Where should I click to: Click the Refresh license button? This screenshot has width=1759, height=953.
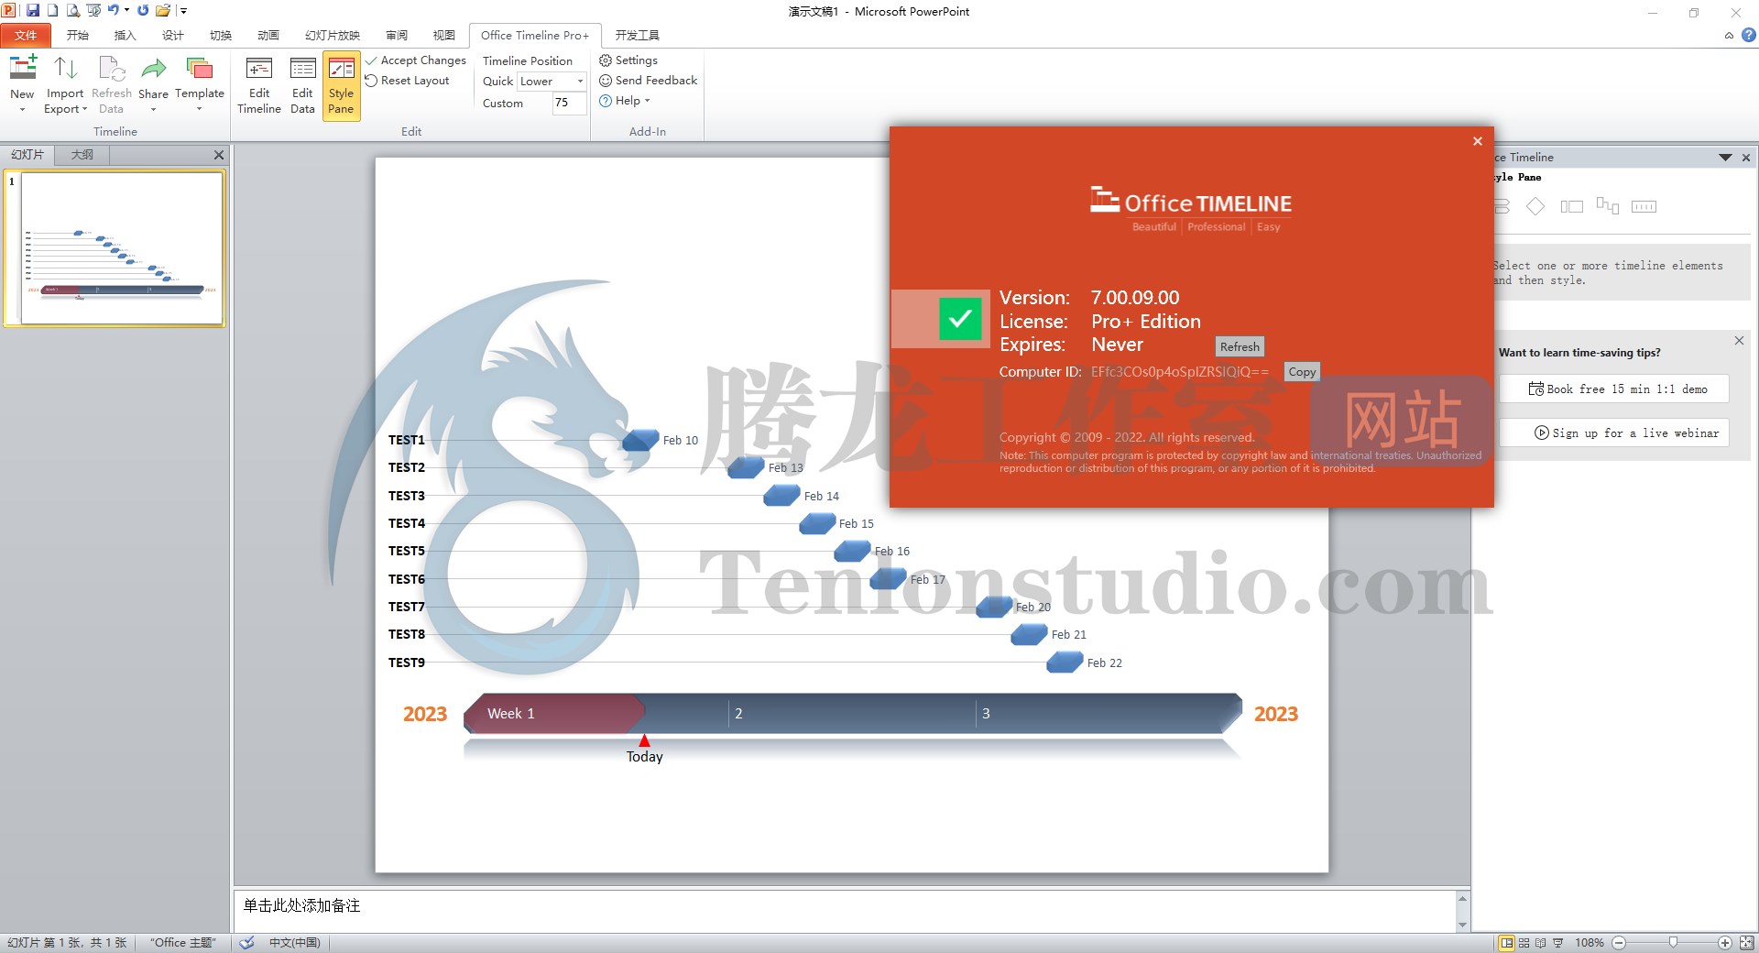pos(1240,346)
